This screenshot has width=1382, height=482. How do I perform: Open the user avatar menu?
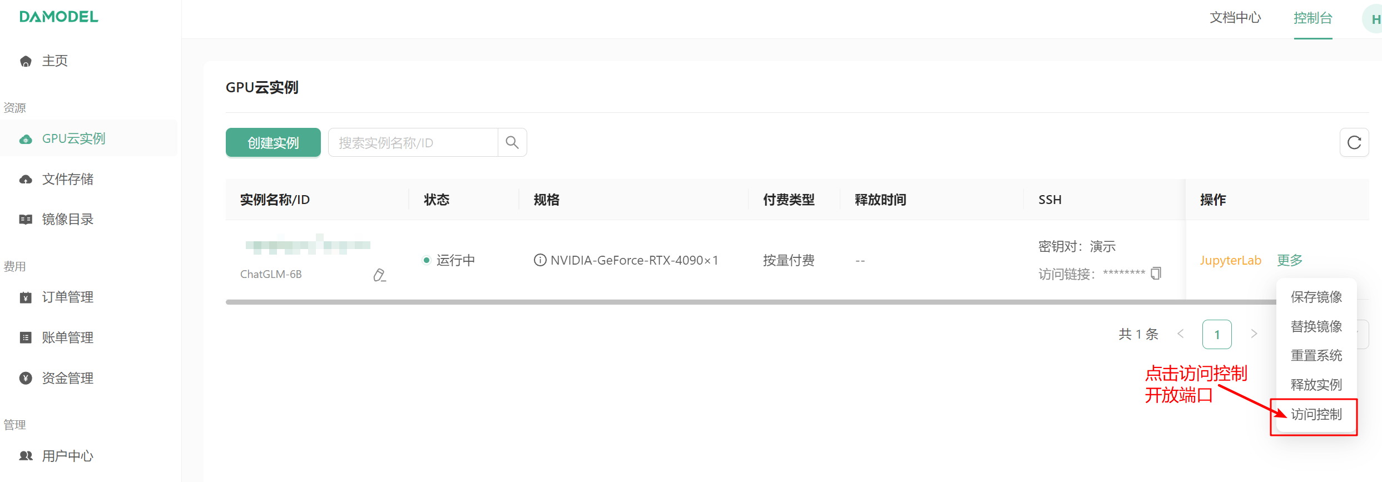click(x=1373, y=19)
